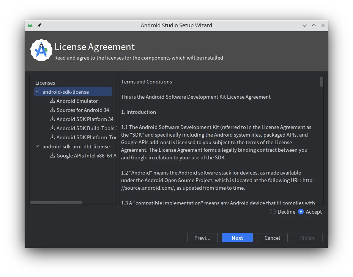Minimize the Setup Wizard window
353x277 pixels.
pyautogui.click(x=305, y=25)
